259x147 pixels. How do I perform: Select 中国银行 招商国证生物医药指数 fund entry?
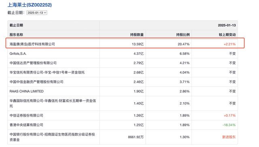[x=52, y=137]
